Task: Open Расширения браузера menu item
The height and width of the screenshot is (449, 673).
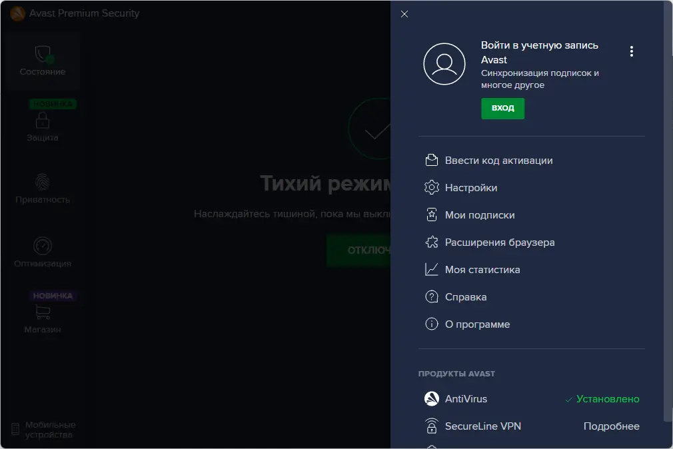Action: click(x=500, y=242)
